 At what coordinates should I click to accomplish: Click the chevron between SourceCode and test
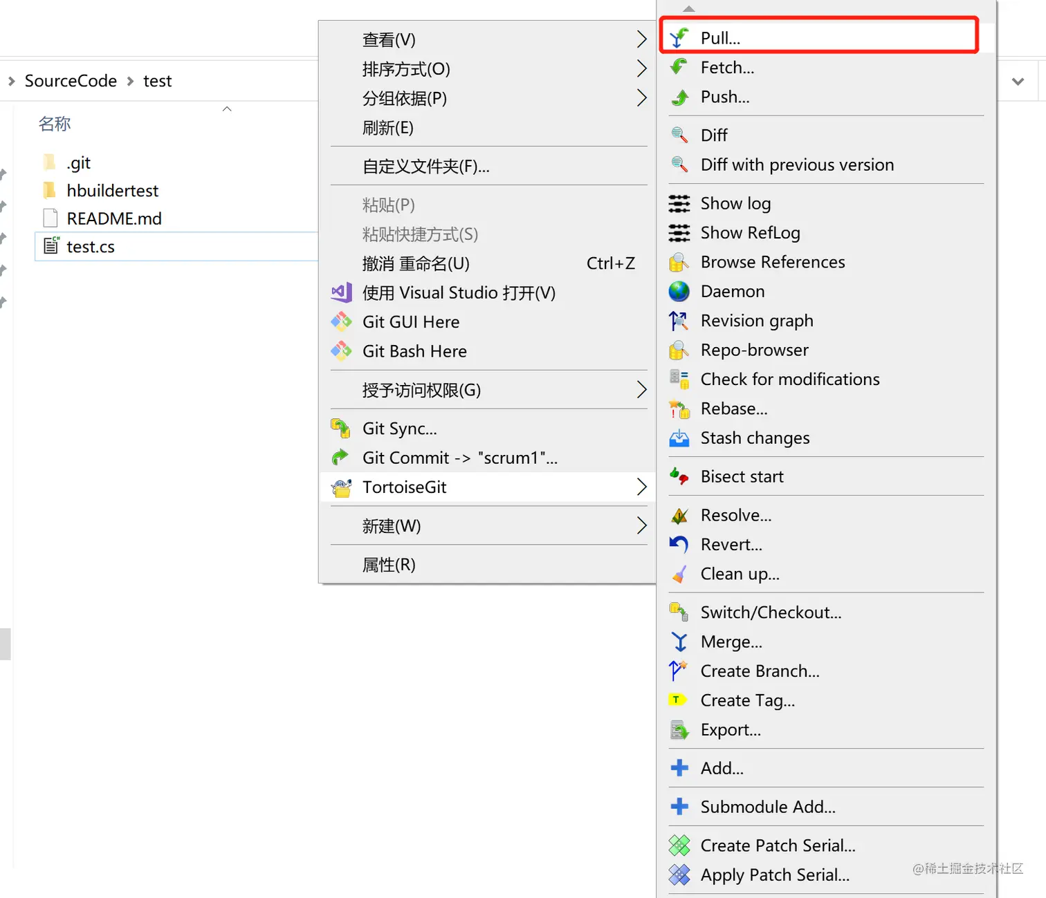click(x=130, y=81)
